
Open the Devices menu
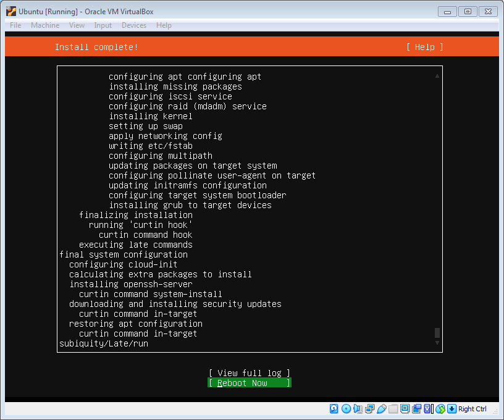click(134, 25)
